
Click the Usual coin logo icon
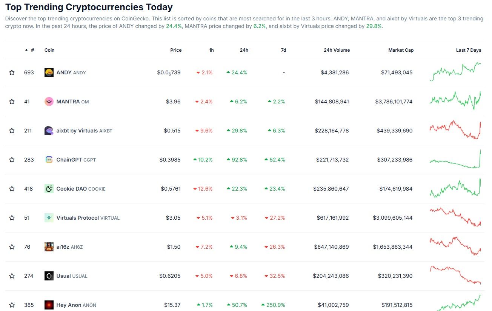[49, 276]
